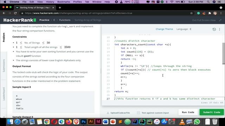Image resolution: width=225 pixels, height=126 pixels.
Task: Switch to the Submissions side tab
Action: [x=4, y=66]
